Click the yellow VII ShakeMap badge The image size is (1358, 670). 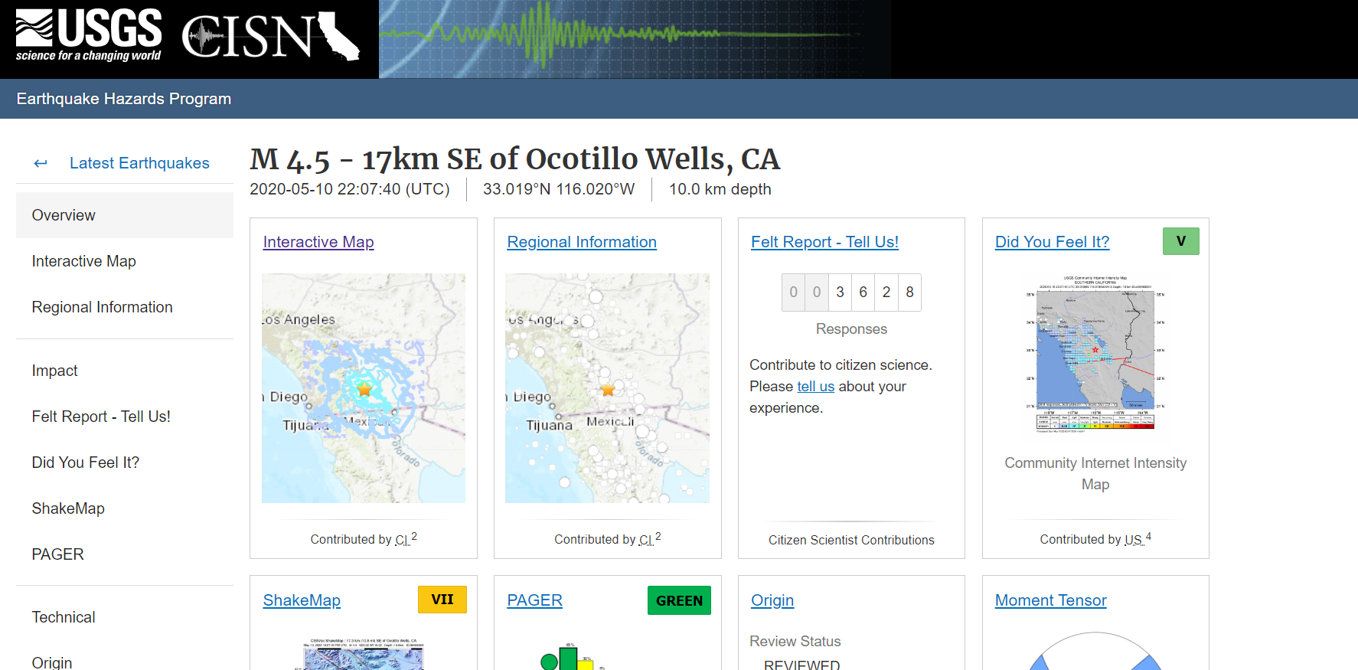(x=442, y=600)
